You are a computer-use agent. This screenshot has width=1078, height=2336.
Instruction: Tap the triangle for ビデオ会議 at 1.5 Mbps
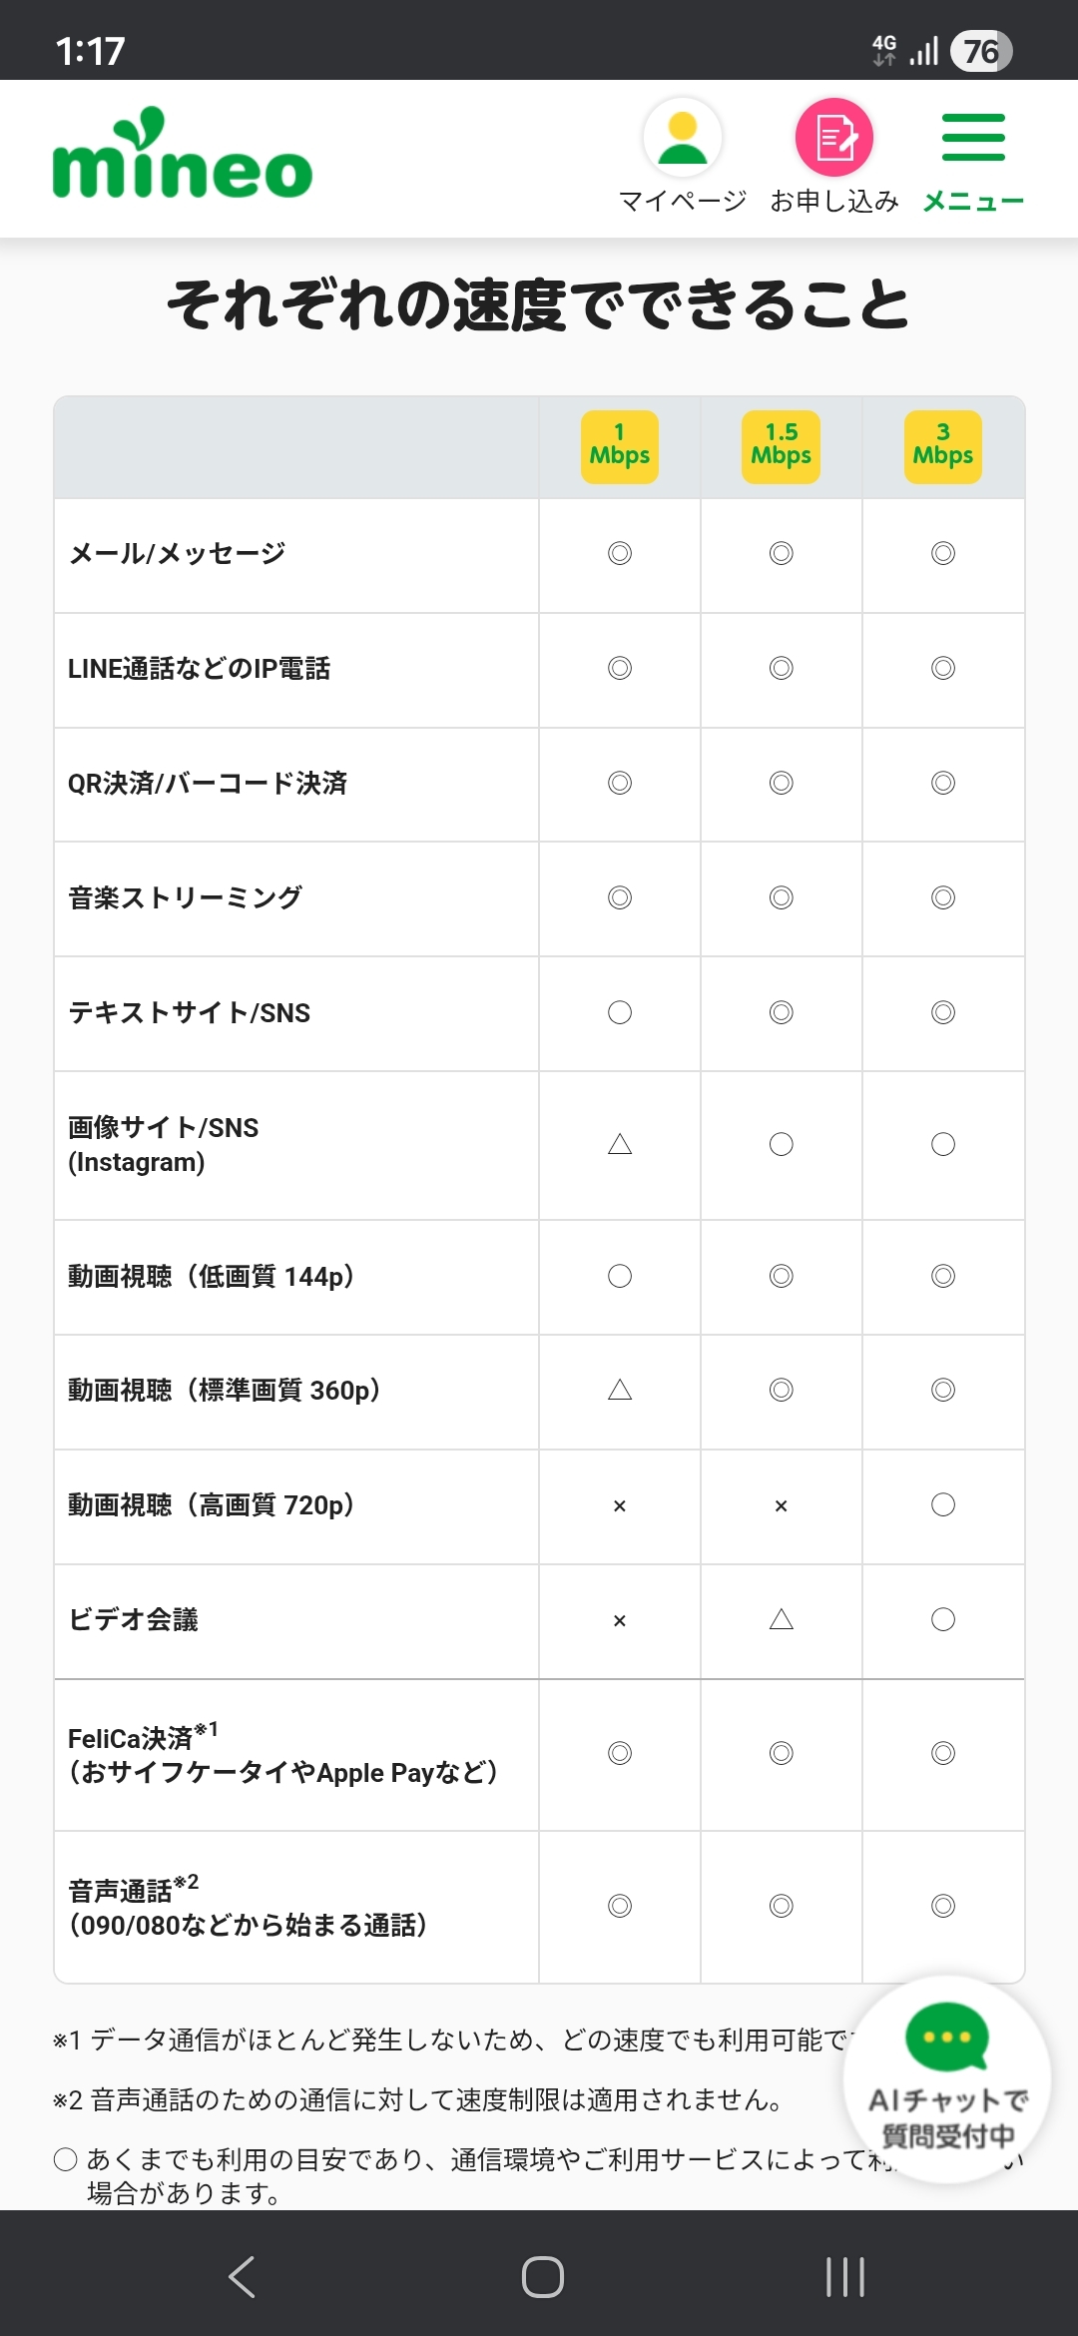[x=782, y=1619]
